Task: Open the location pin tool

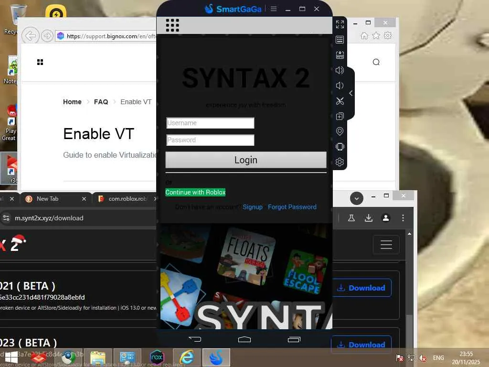Action: 340,131
